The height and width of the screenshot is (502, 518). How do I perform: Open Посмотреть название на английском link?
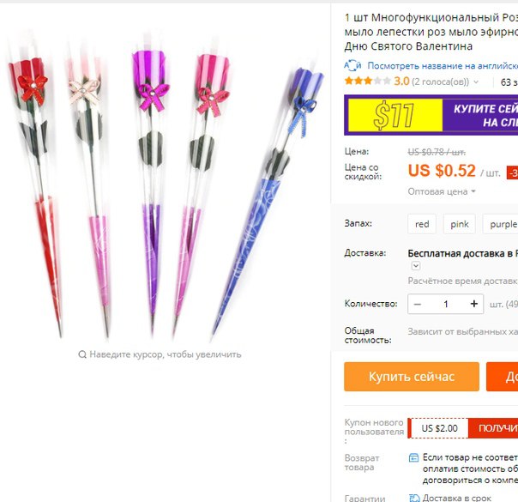pyautogui.click(x=443, y=66)
